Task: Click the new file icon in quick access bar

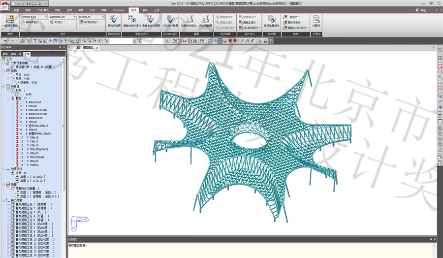Action: pos(14,3)
